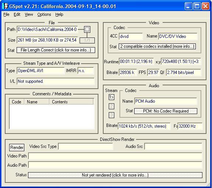Select audio stream 1
The height and width of the screenshot is (188, 212).
coord(111,97)
